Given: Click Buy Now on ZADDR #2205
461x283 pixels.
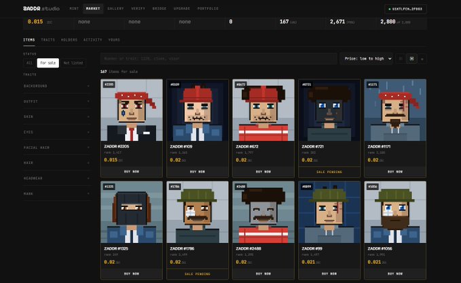Looking at the screenshot, I should pyautogui.click(x=132, y=172).
